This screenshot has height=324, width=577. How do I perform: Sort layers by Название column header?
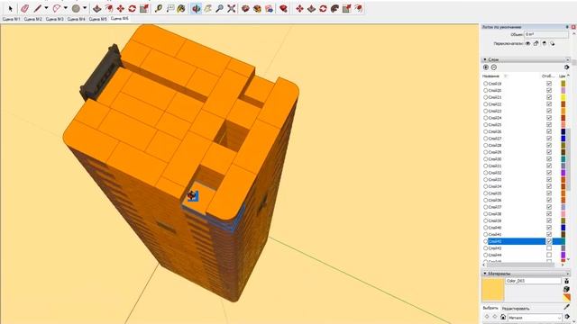(490, 76)
